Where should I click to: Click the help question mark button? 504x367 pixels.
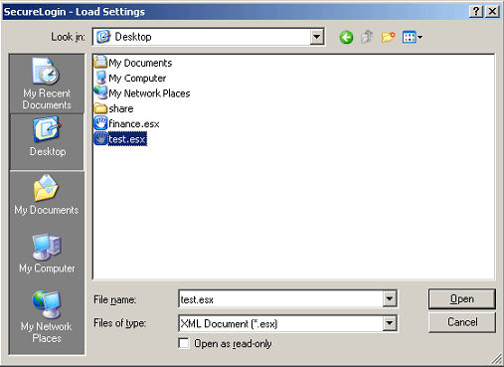pos(476,12)
